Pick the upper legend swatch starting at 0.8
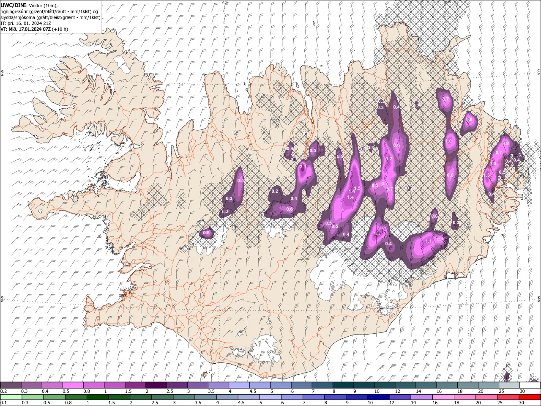The width and height of the screenshot is (541, 406). pos(93,385)
